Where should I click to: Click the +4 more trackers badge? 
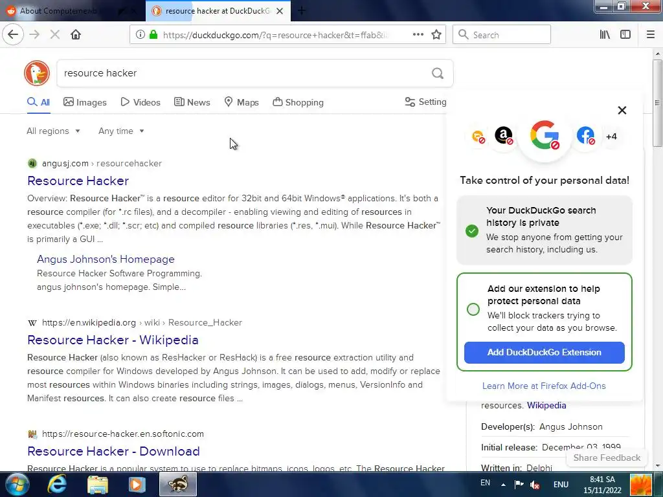[x=611, y=137]
